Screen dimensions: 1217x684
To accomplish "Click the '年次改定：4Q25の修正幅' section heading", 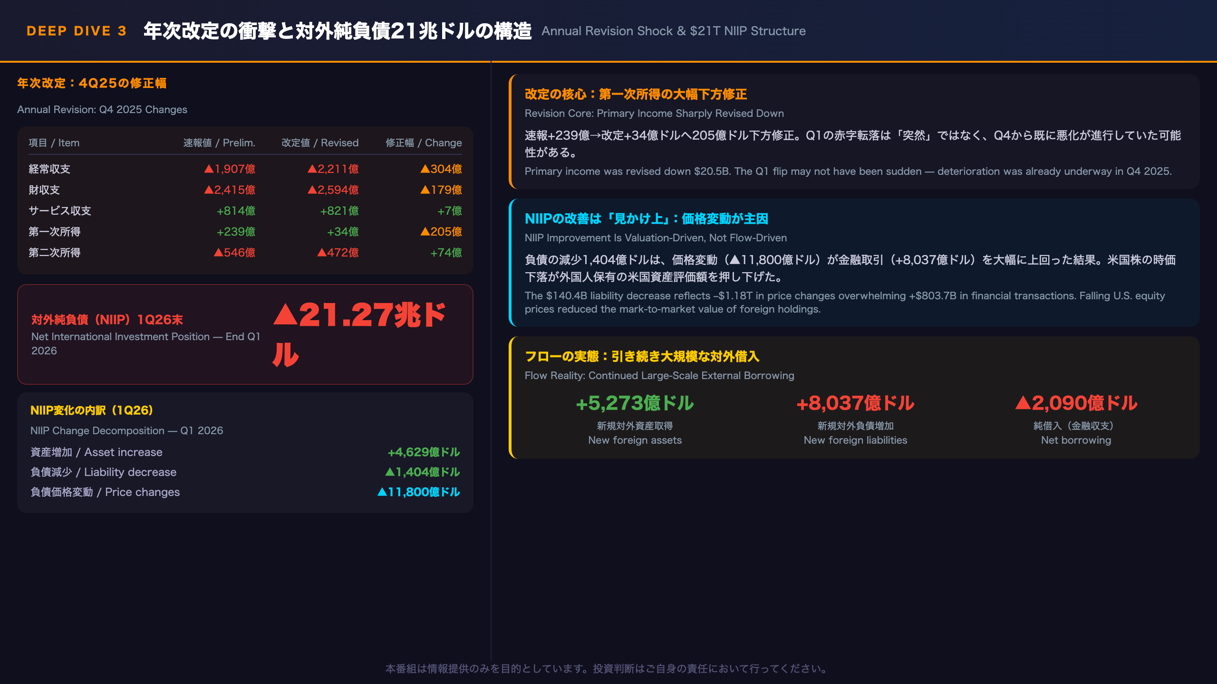I will pyautogui.click(x=92, y=83).
